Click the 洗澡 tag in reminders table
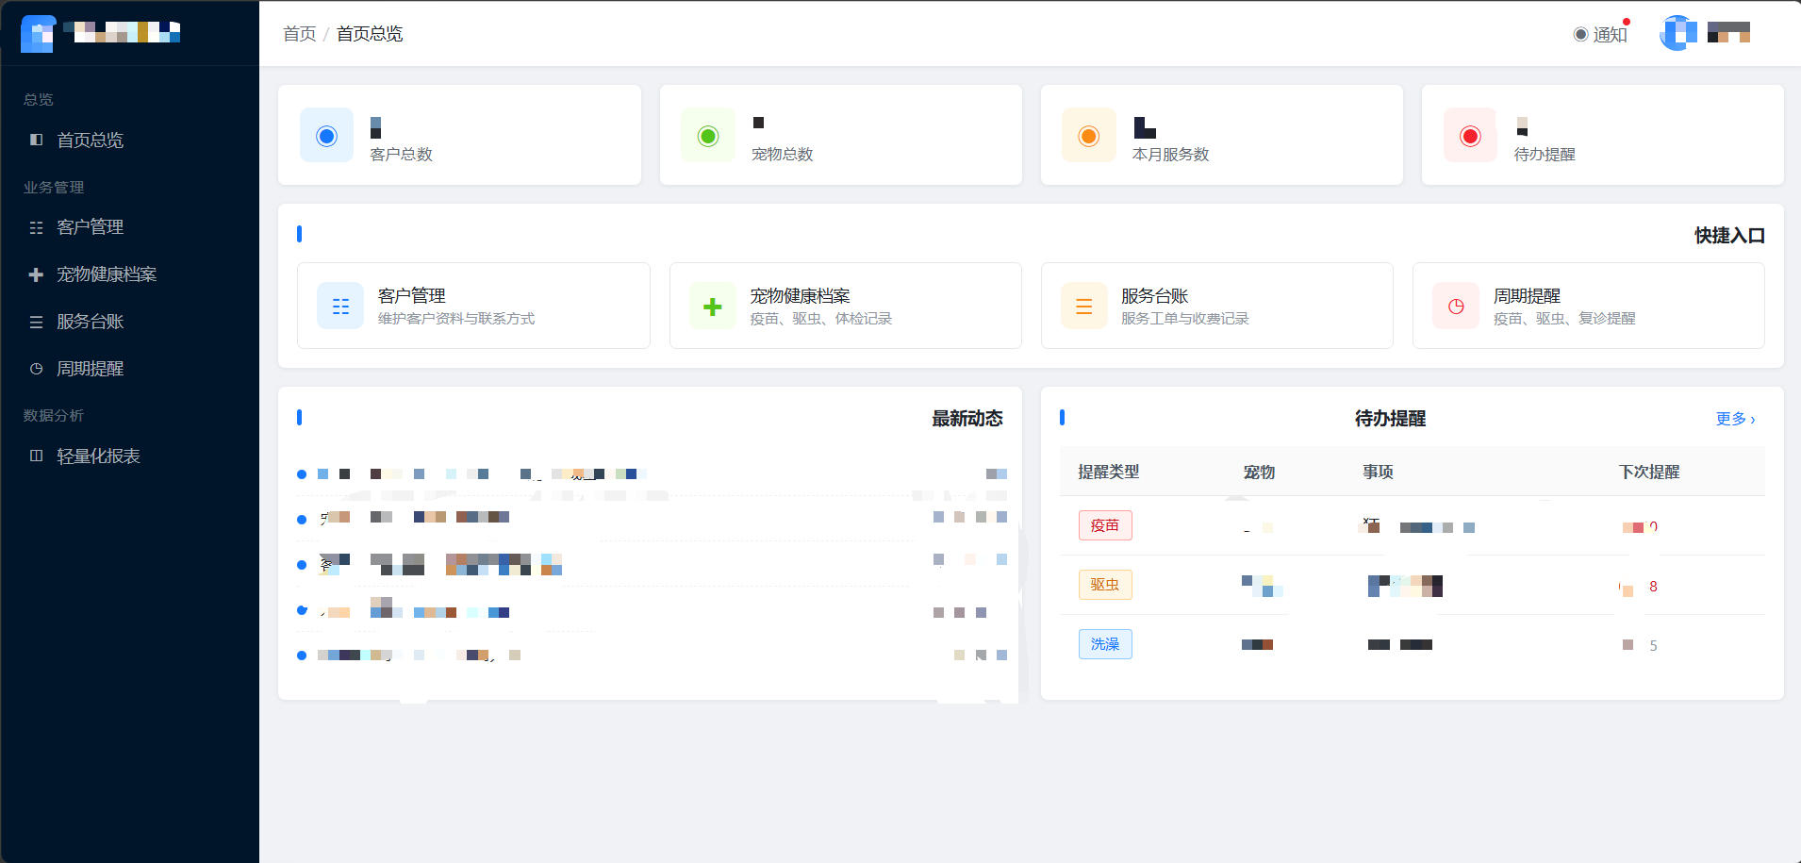This screenshot has width=1801, height=863. [1105, 644]
